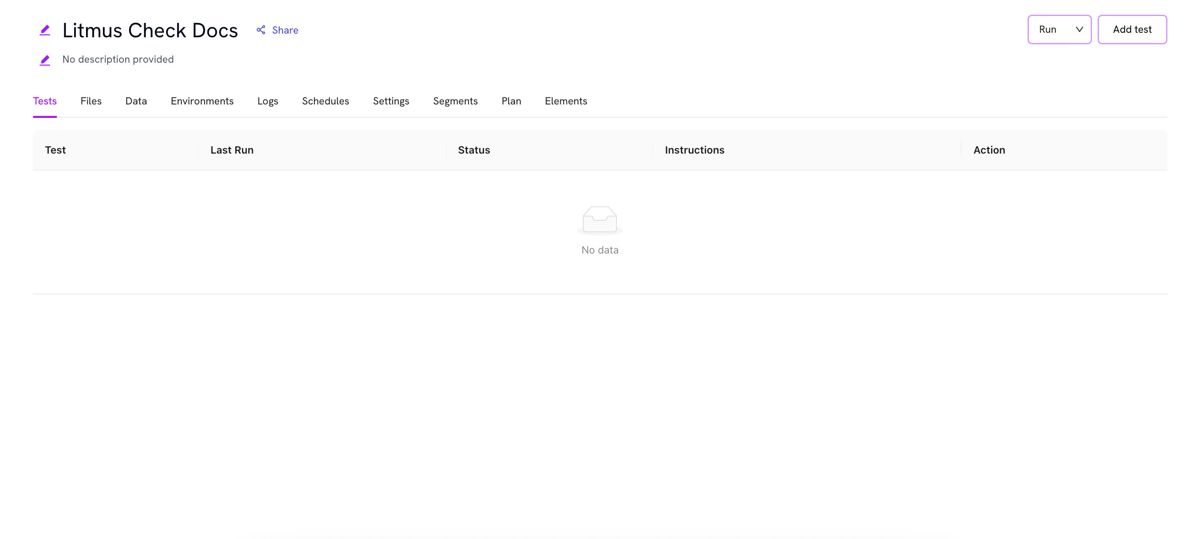
Task: Open the Run button menu
Action: tap(1048, 29)
